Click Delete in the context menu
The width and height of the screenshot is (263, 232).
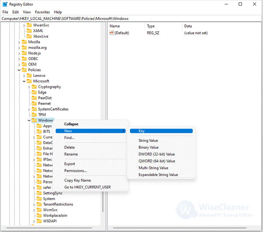(x=70, y=147)
